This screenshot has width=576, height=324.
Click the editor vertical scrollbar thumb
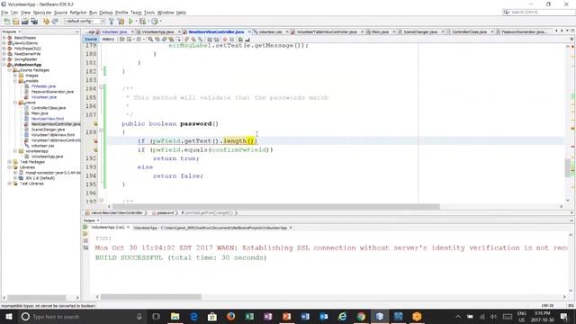point(568,167)
